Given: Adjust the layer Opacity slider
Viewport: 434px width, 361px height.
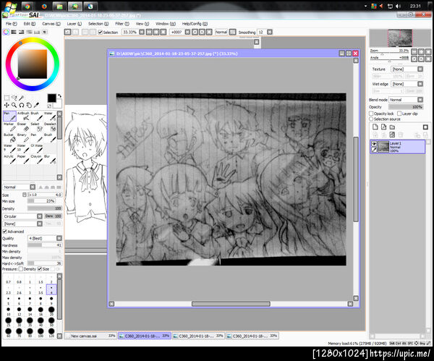Looking at the screenshot, I should pos(406,107).
